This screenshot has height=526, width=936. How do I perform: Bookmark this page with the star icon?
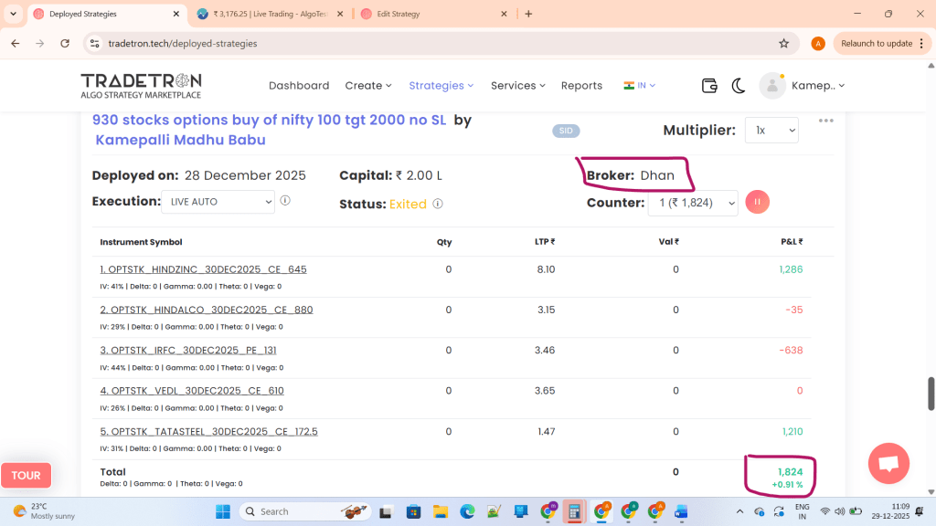pyautogui.click(x=783, y=43)
